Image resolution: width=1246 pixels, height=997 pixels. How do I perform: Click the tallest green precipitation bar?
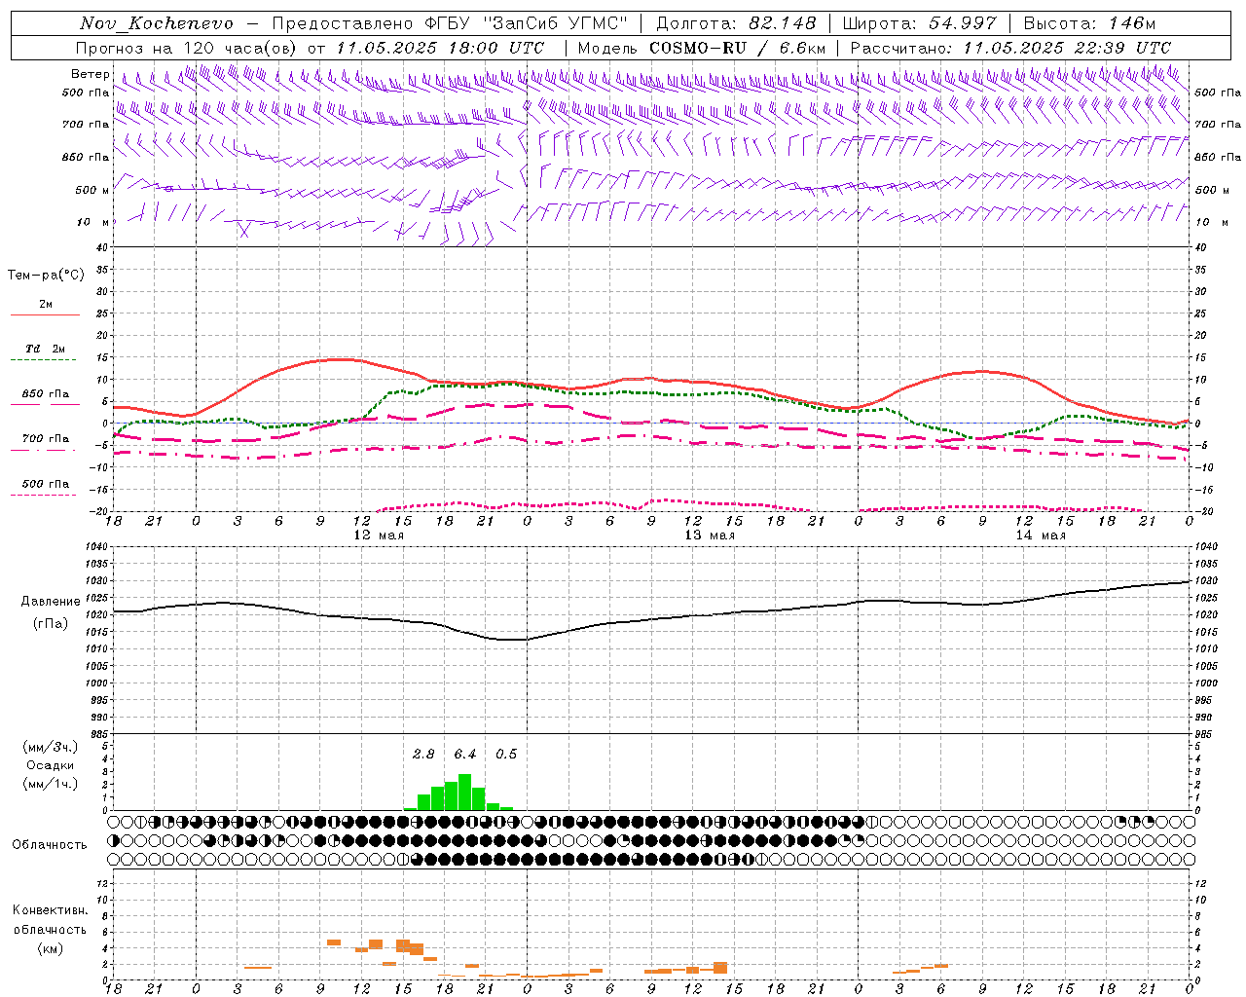pos(465,792)
